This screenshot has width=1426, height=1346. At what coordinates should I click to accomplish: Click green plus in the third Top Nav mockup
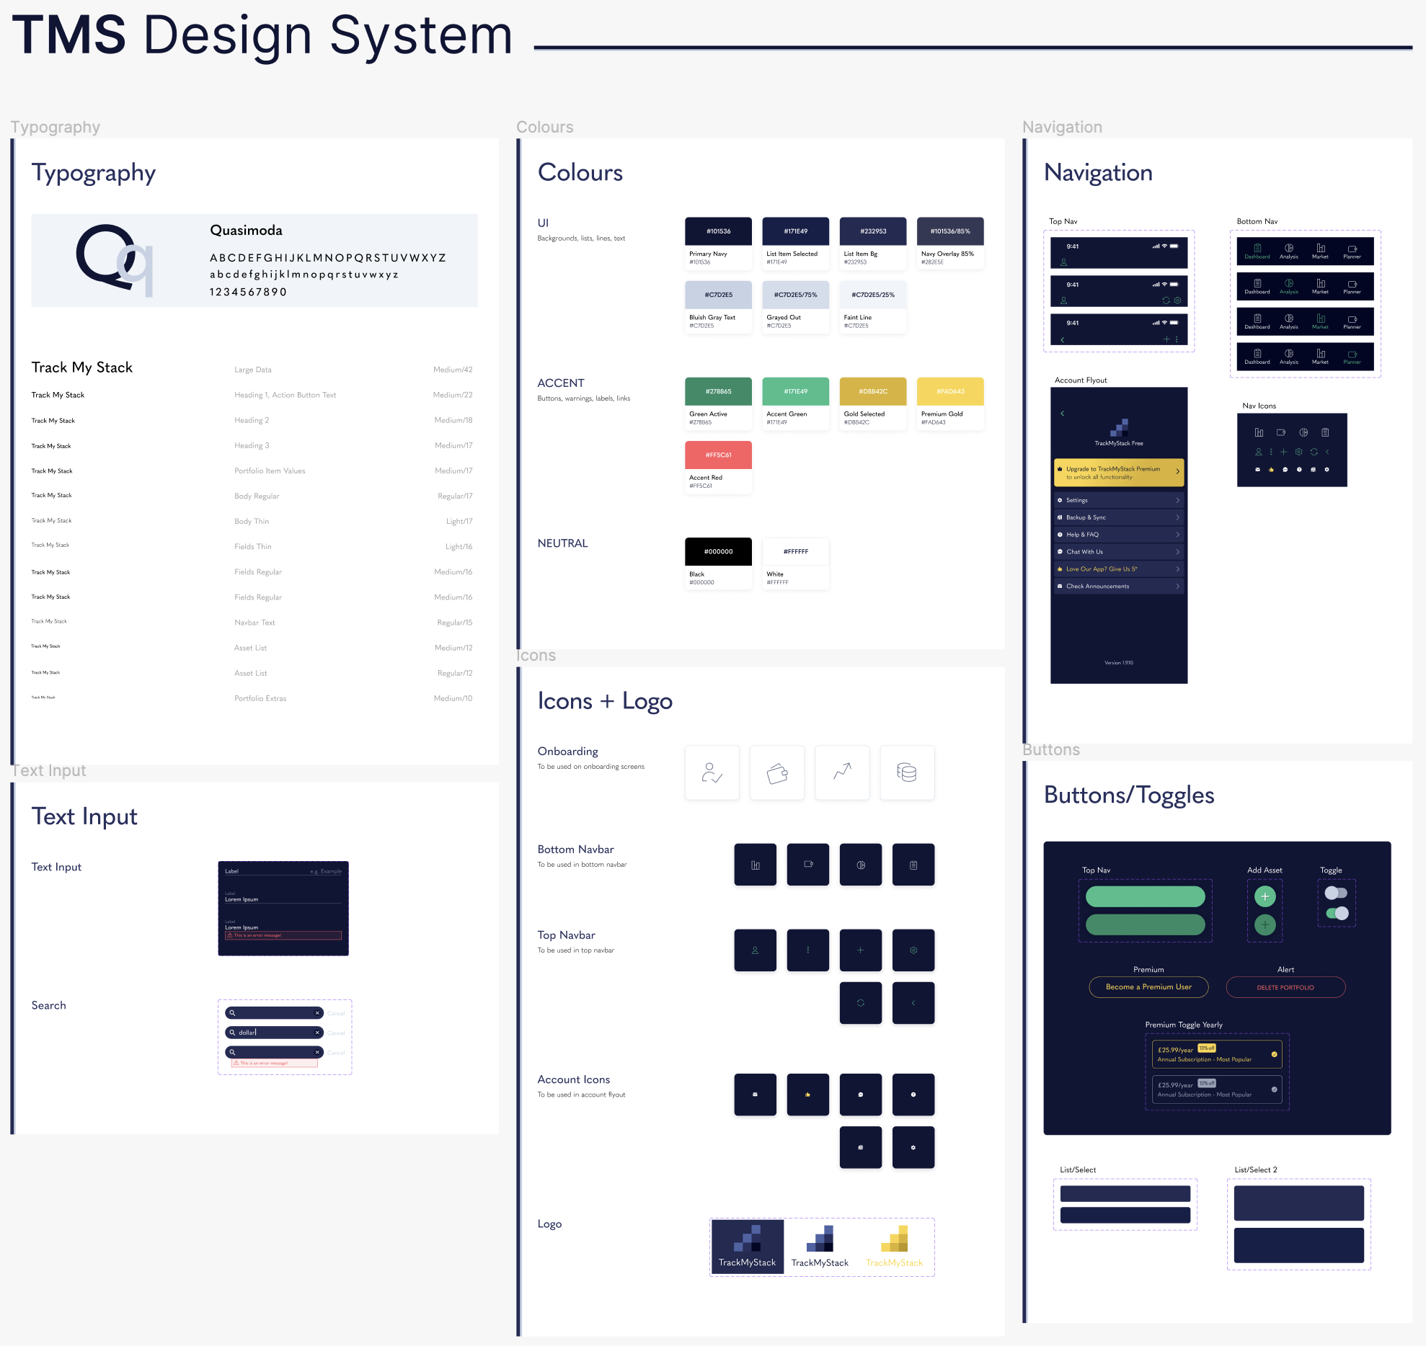coord(1166,339)
